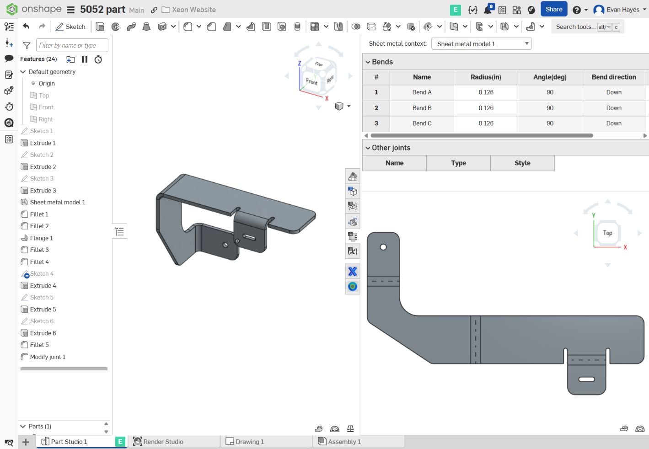
Task: Click the feature list rollback bar
Action: click(x=64, y=369)
